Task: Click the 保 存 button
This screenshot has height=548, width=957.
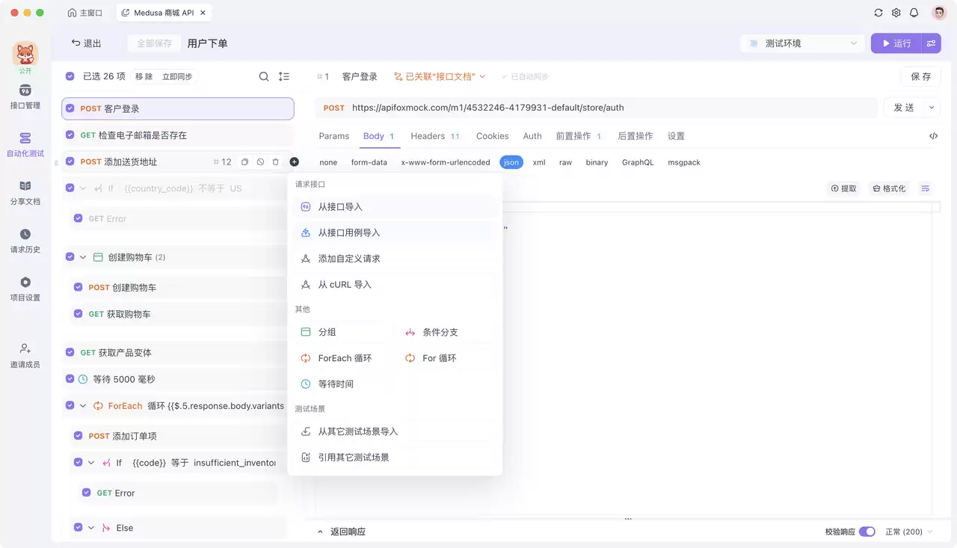Action: (920, 76)
